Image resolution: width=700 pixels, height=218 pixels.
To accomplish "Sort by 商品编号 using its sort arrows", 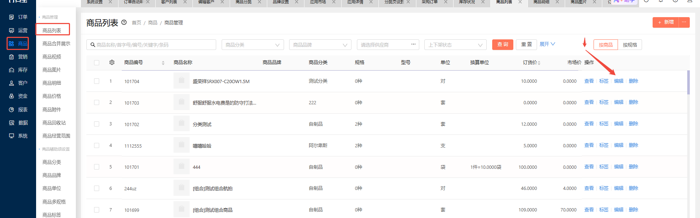I will click(163, 63).
